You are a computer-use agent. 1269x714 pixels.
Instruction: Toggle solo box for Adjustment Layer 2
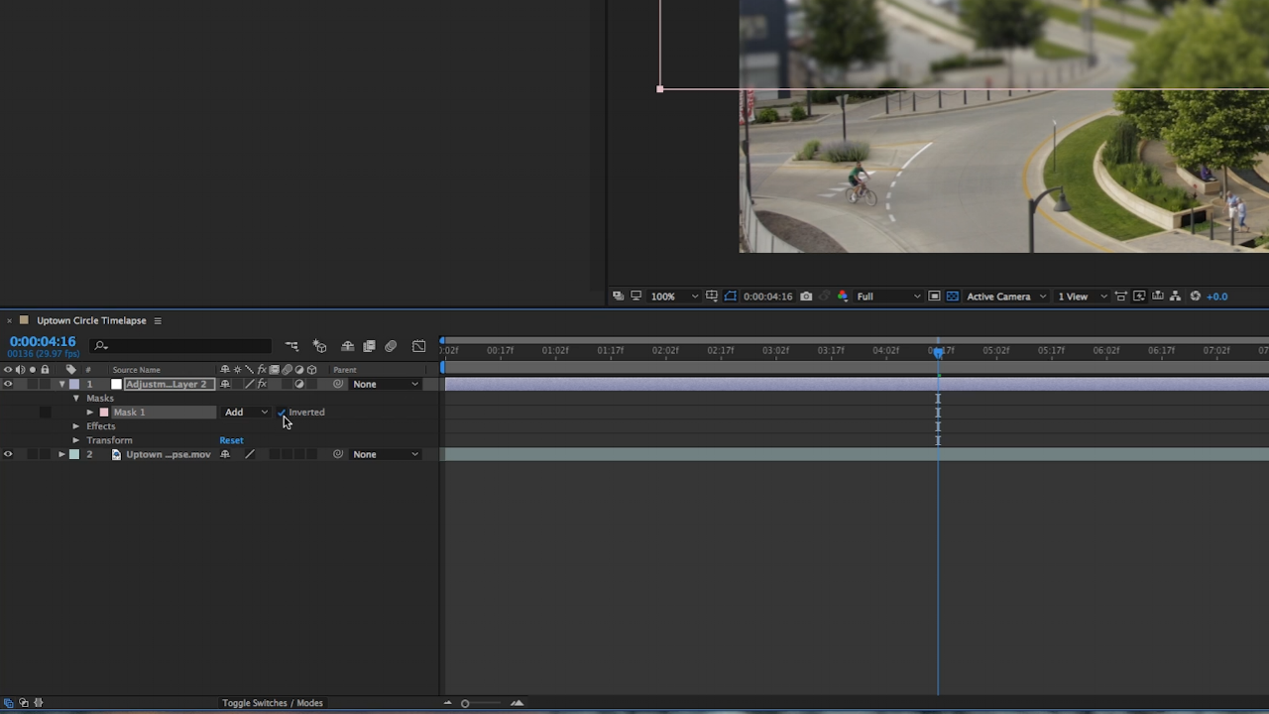tap(32, 384)
